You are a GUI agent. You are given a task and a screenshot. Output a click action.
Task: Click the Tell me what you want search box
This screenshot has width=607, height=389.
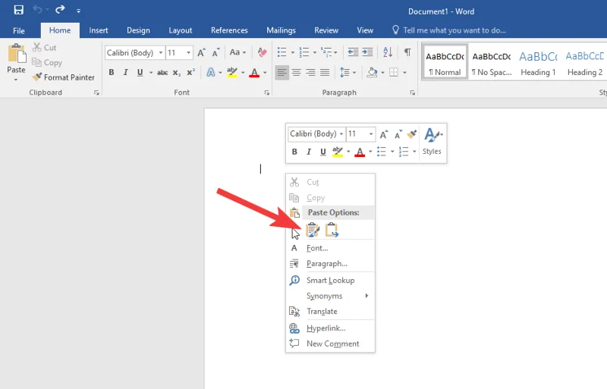point(454,30)
